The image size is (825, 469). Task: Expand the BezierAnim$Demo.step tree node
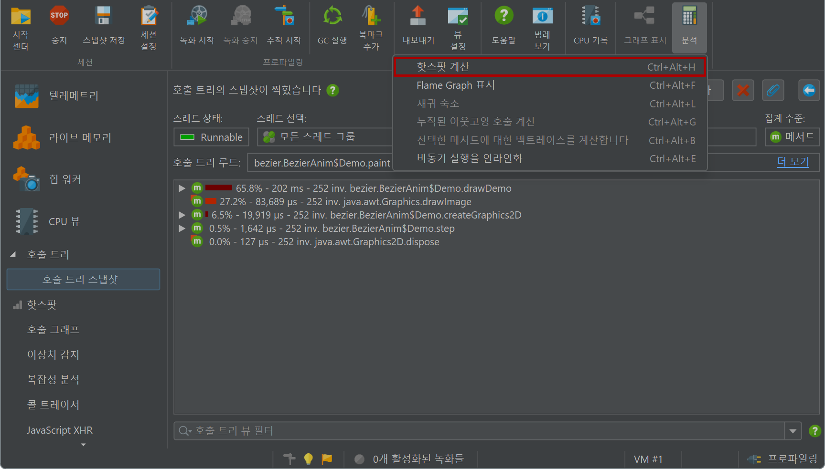coord(182,229)
